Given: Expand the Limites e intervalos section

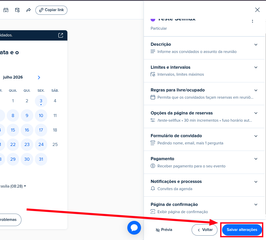Looking at the screenshot, I should [204, 71].
